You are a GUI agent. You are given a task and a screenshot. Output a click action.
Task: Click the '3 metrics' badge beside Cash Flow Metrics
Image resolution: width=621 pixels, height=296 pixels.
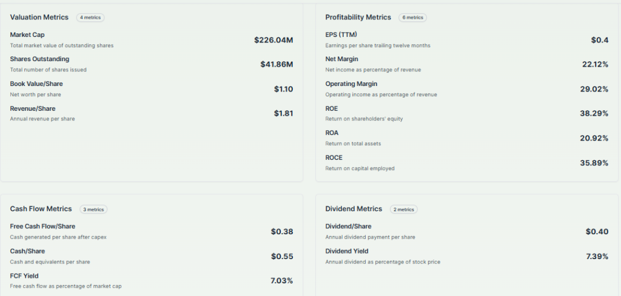[x=93, y=209]
